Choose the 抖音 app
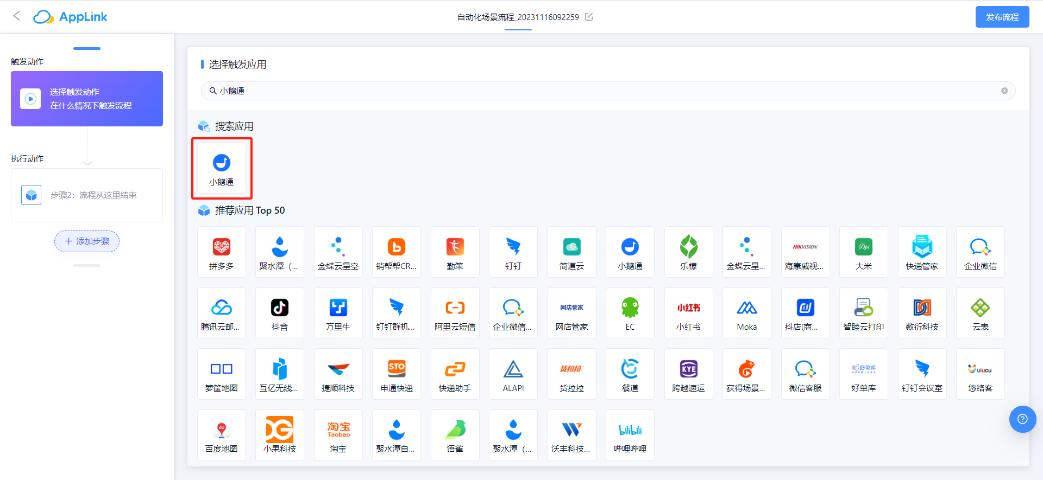The image size is (1043, 480). coord(280,313)
